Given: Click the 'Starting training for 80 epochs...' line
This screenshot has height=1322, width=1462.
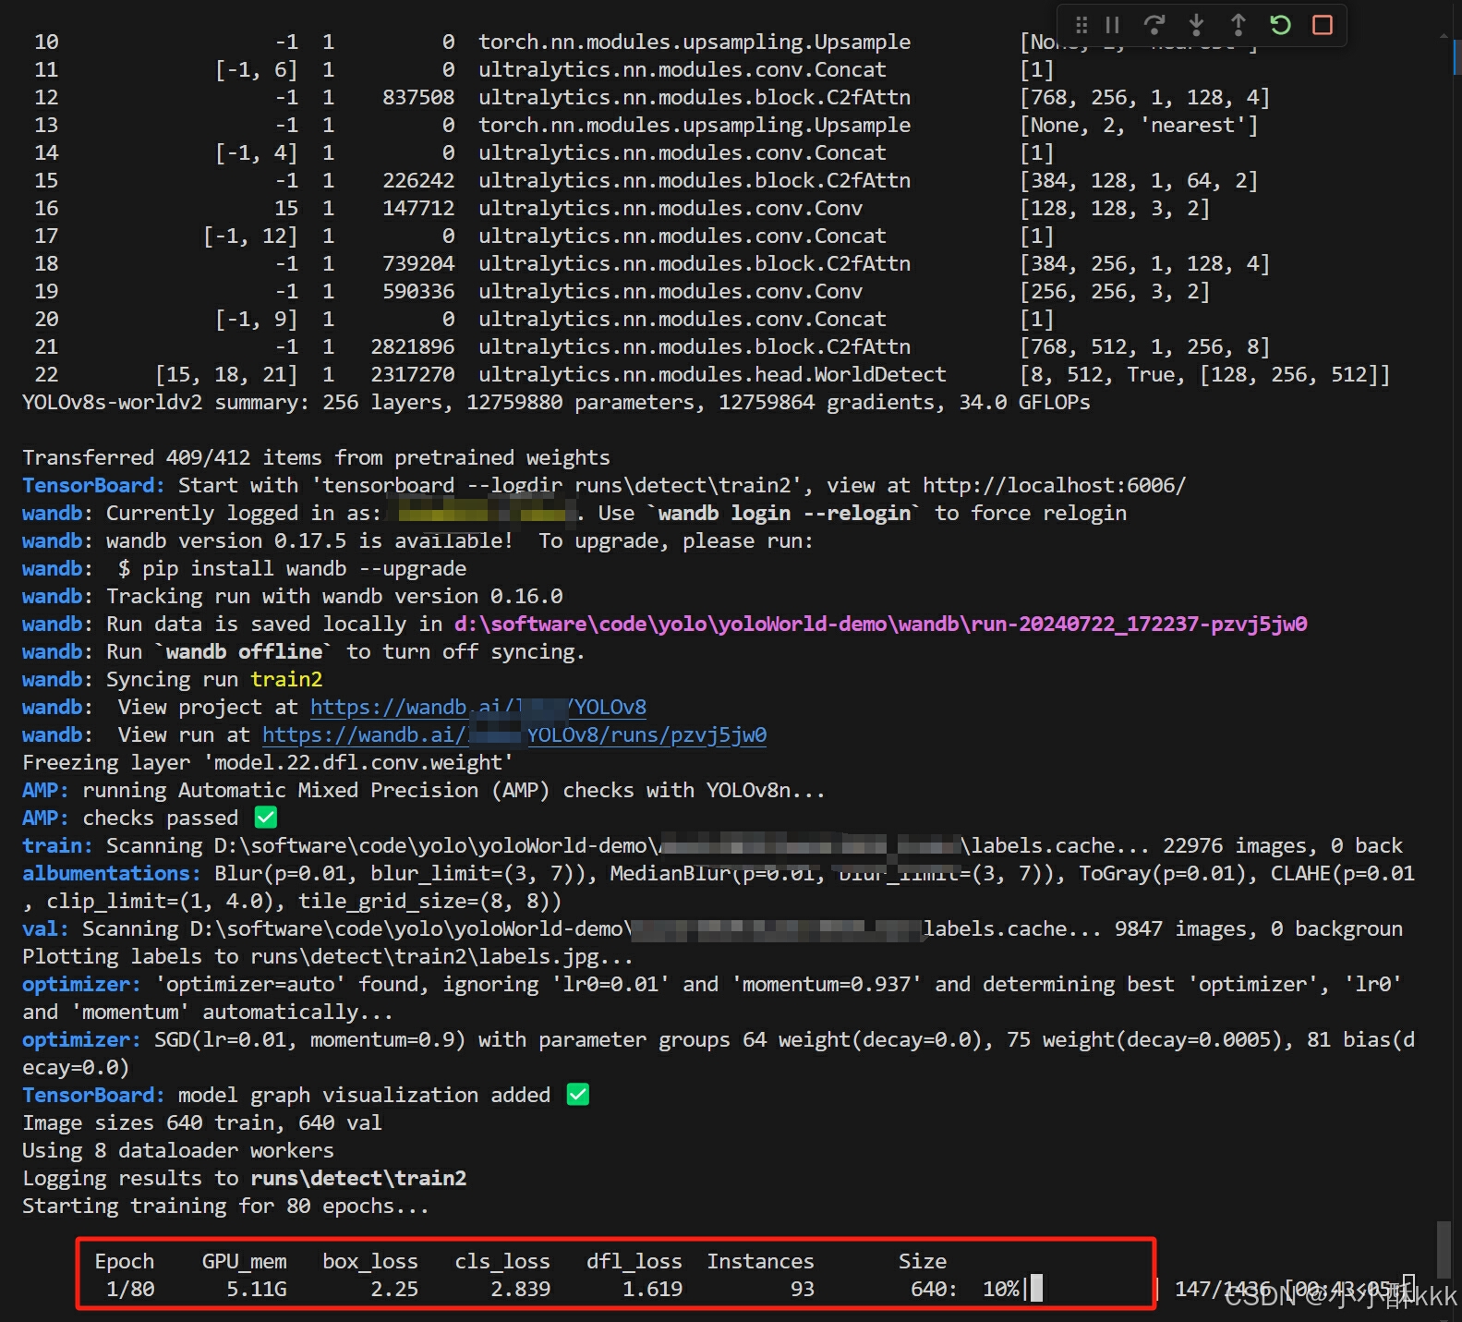Looking at the screenshot, I should click(225, 1207).
